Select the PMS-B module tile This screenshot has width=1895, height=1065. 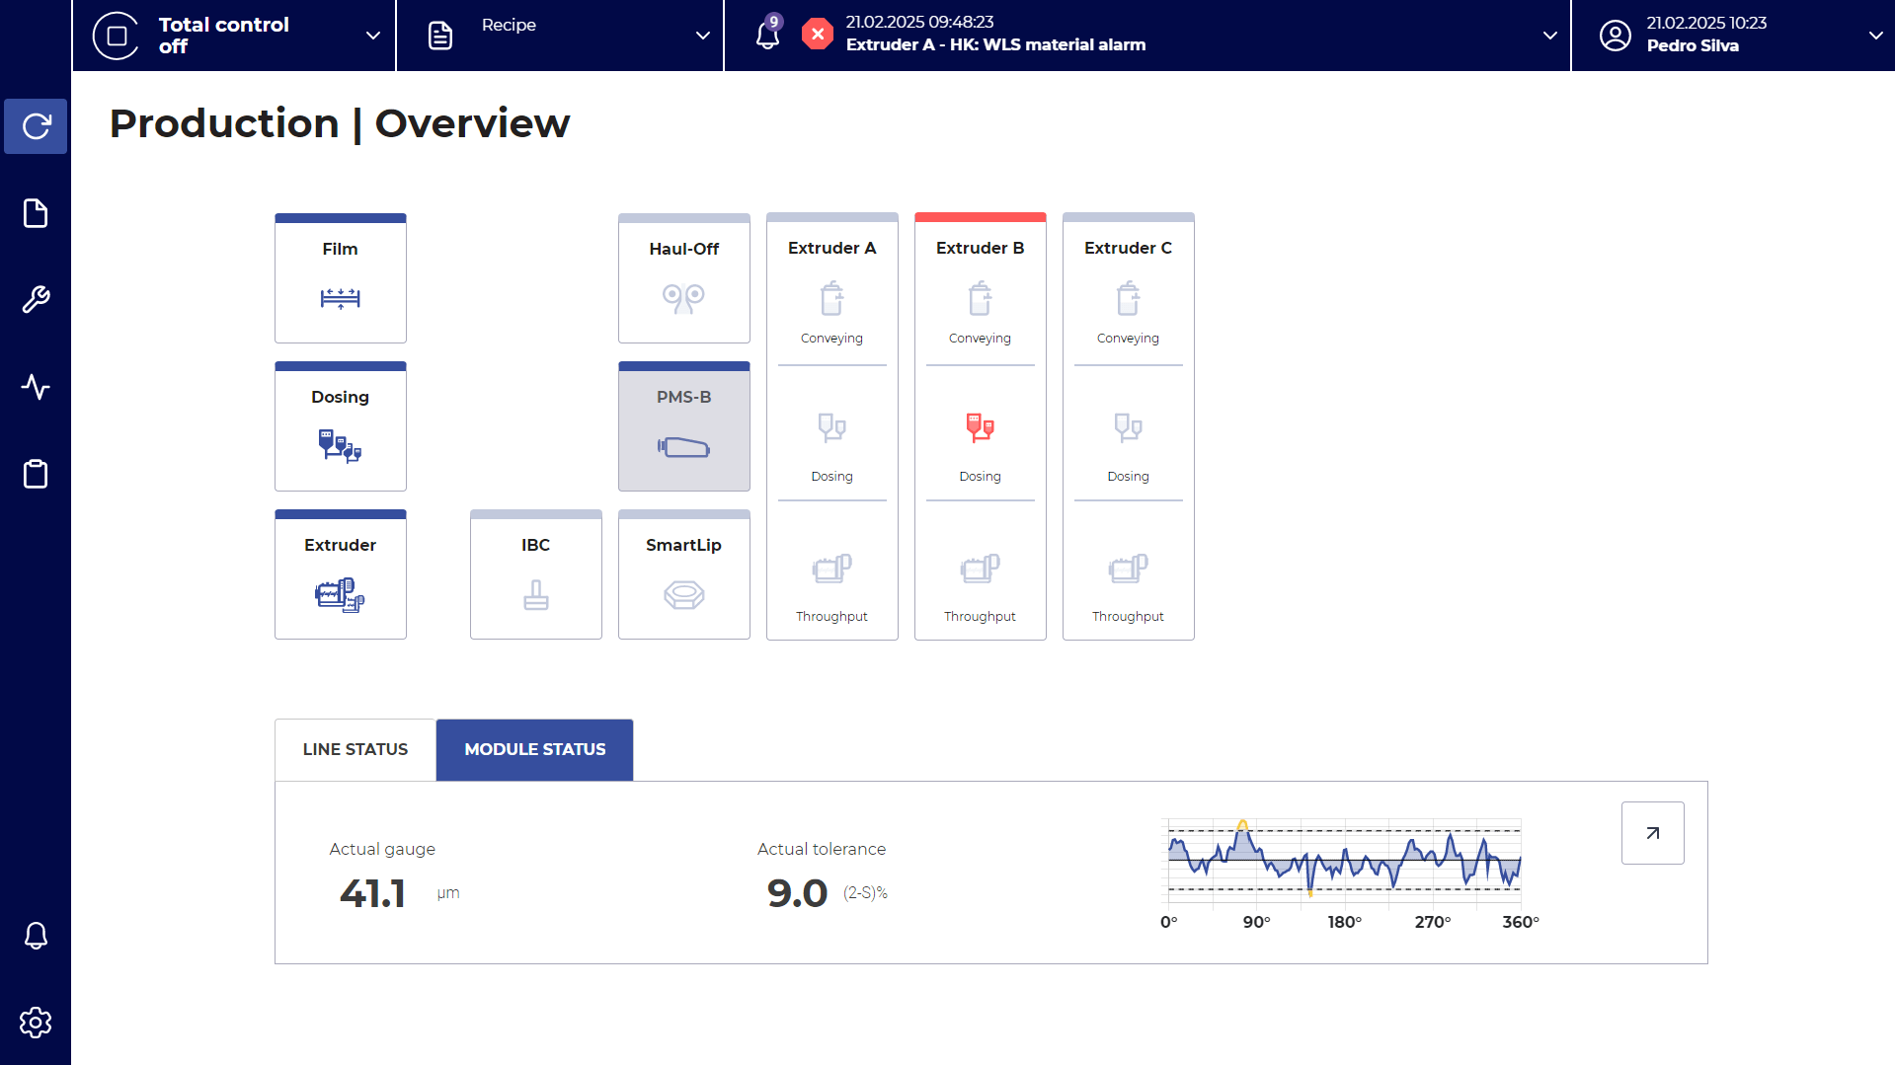tap(683, 426)
